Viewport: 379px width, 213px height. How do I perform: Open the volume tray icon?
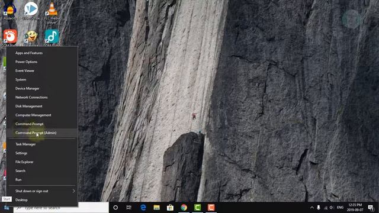332,208
